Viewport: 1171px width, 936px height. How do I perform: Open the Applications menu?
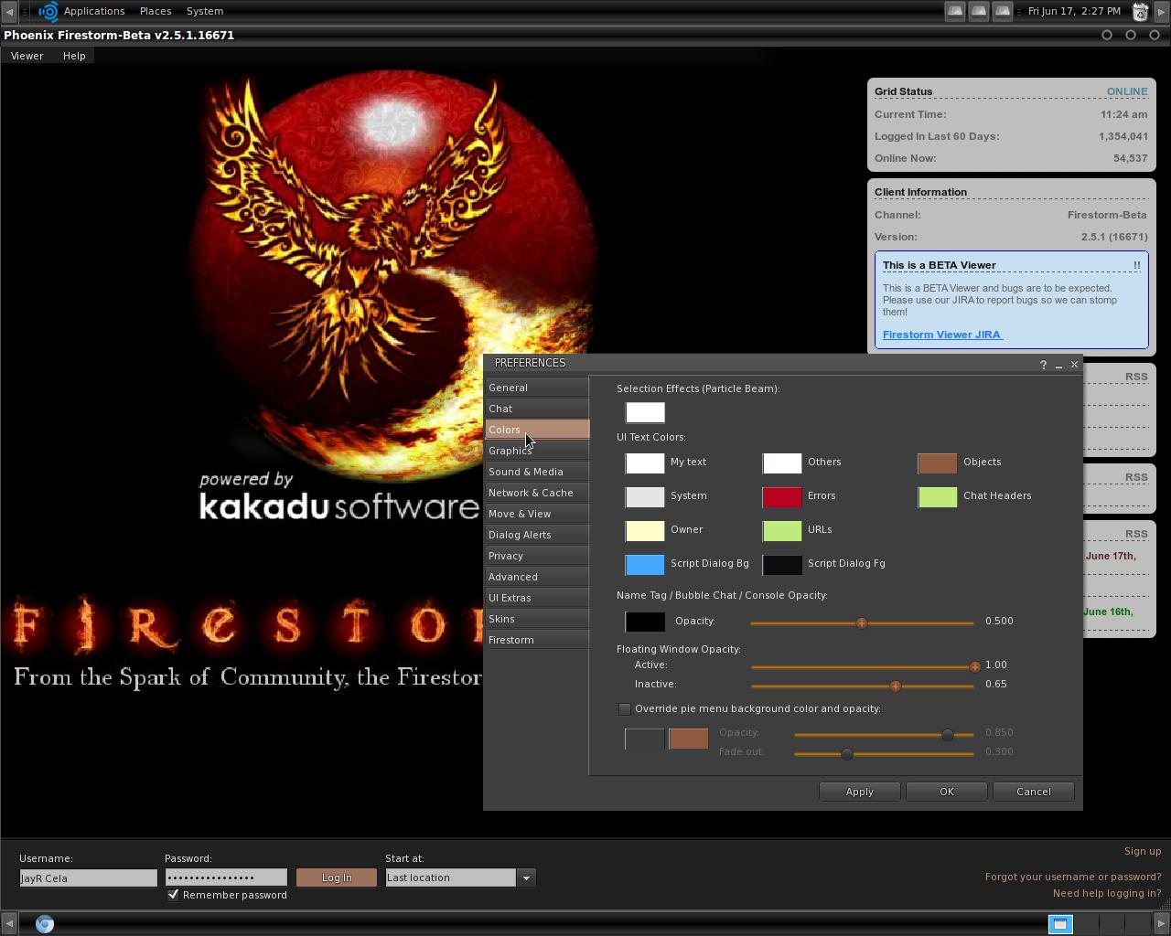pyautogui.click(x=94, y=11)
